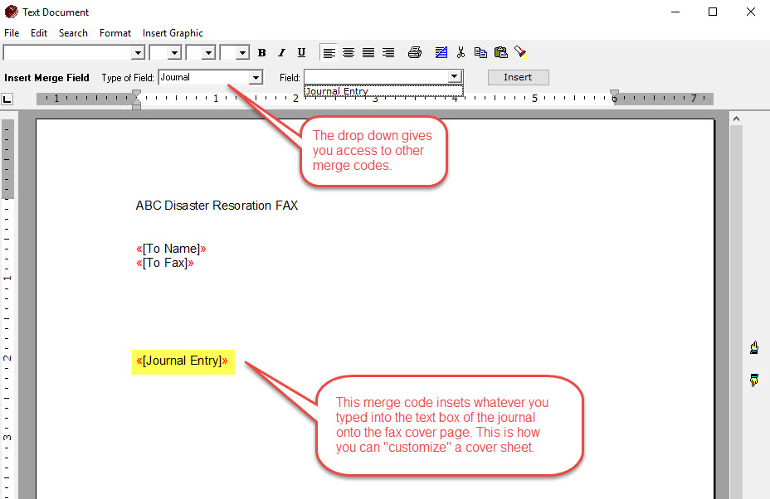The image size is (770, 499).
Task: Open the Search menu
Action: [73, 33]
